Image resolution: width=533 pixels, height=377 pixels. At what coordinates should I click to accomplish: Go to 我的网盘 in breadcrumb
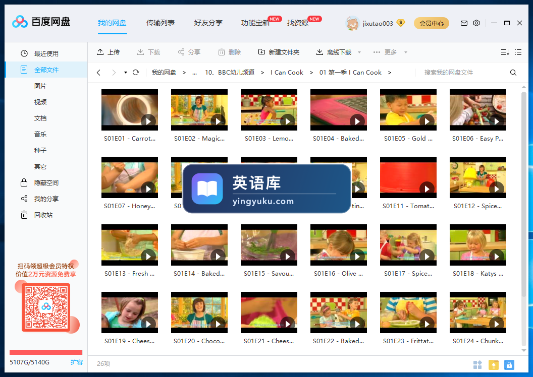click(164, 72)
